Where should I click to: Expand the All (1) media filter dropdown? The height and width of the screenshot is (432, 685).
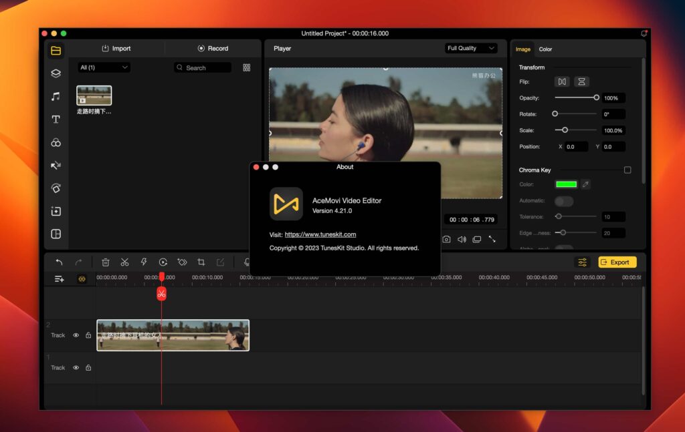coord(104,67)
